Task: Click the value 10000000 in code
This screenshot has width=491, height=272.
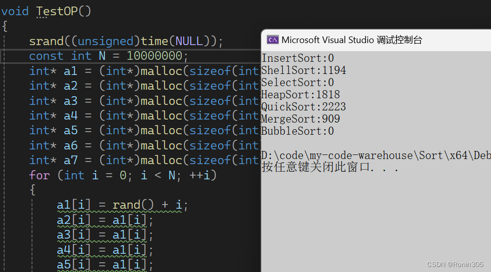Action: (154, 56)
